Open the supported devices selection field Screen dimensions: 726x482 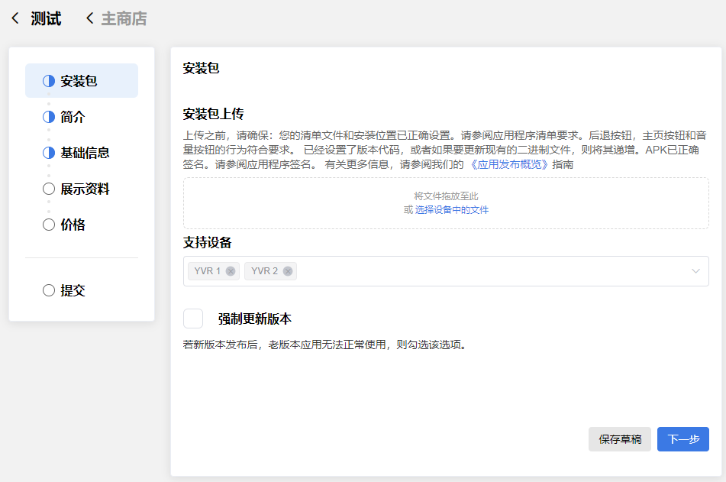point(489,271)
